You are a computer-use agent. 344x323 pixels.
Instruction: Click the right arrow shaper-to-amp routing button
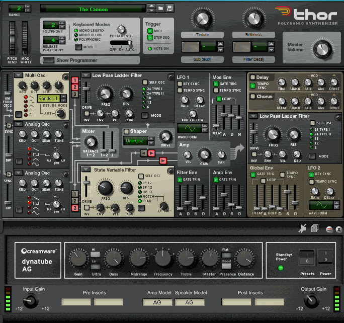(x=151, y=153)
